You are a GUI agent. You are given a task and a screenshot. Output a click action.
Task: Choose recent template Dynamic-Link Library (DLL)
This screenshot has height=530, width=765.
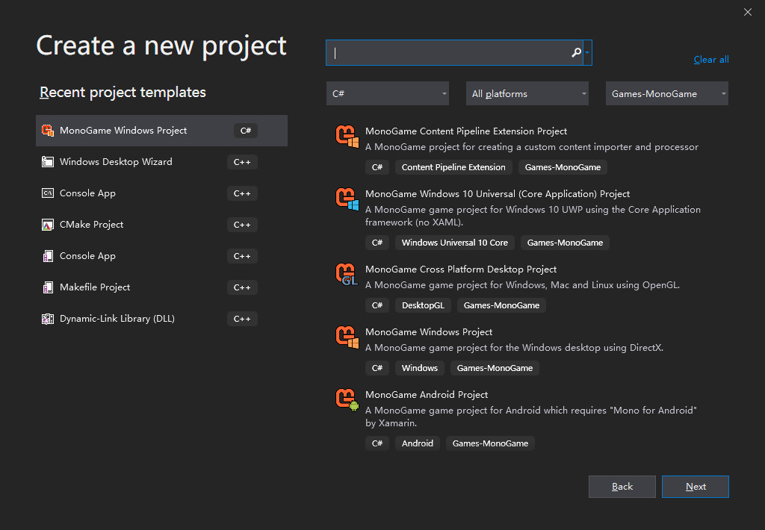point(161,319)
